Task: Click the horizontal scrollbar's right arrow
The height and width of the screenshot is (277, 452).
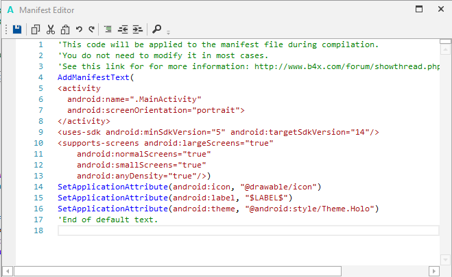Action: click(x=433, y=271)
